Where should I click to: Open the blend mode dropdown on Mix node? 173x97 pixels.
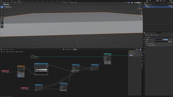click(x=76, y=68)
